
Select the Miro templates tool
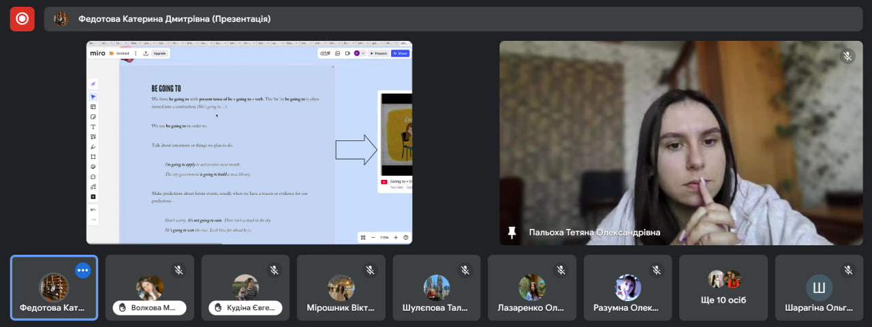[93, 106]
